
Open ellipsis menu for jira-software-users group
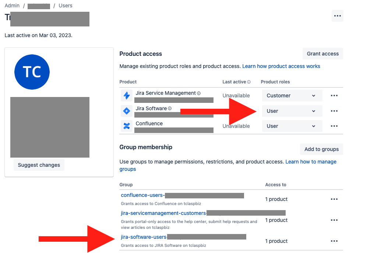[334, 241]
